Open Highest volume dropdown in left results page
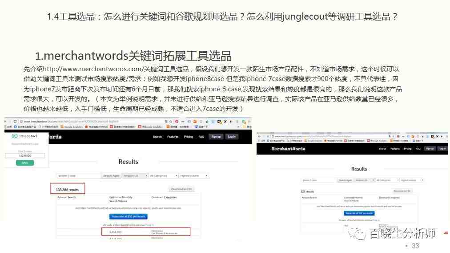Image resolution: width=450 pixels, height=253 pixels. (194, 175)
